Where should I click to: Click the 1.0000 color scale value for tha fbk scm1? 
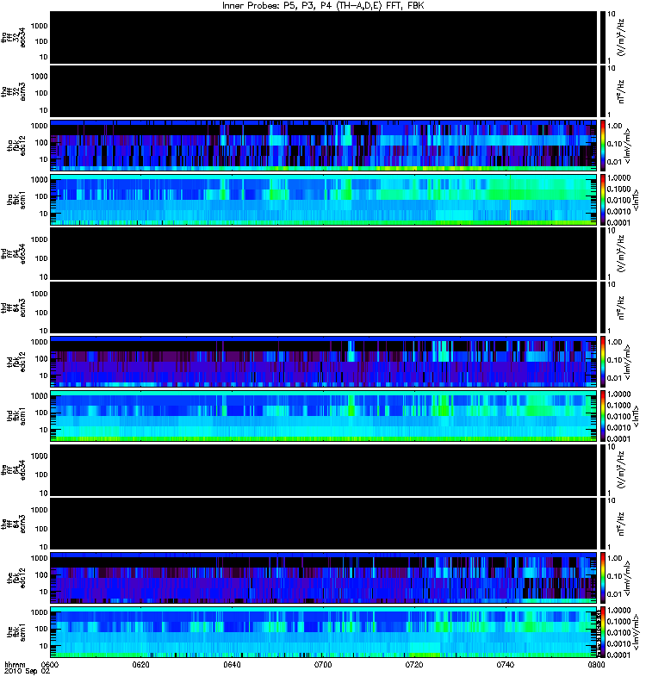(618, 178)
